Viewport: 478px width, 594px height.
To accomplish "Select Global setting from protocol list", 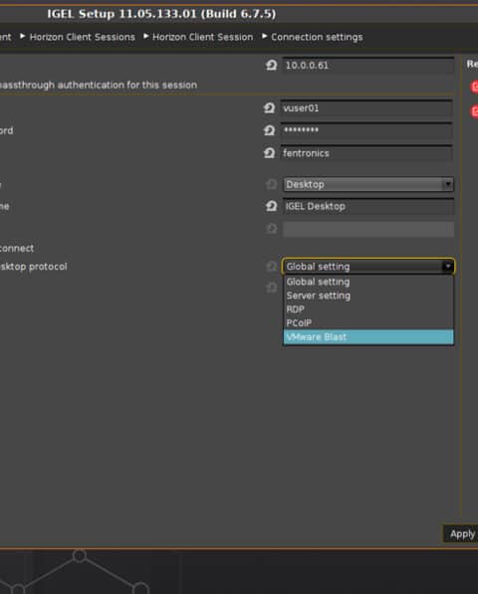I will click(368, 282).
